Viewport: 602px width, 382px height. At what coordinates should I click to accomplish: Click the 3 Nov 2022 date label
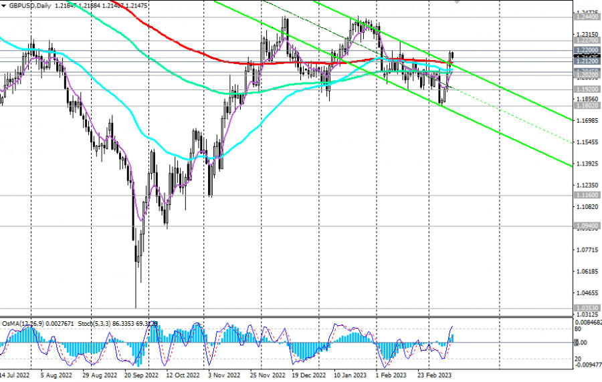point(225,377)
